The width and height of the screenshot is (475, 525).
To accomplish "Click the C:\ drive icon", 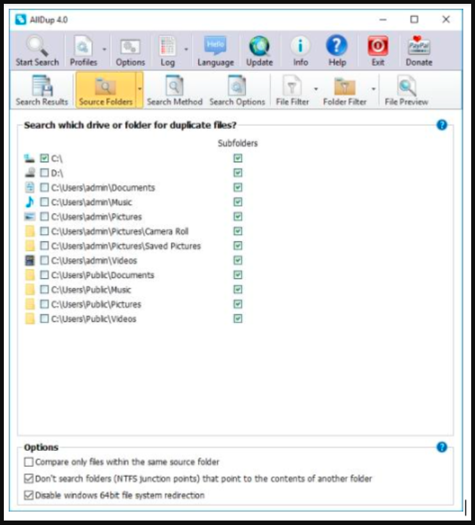I will point(29,158).
